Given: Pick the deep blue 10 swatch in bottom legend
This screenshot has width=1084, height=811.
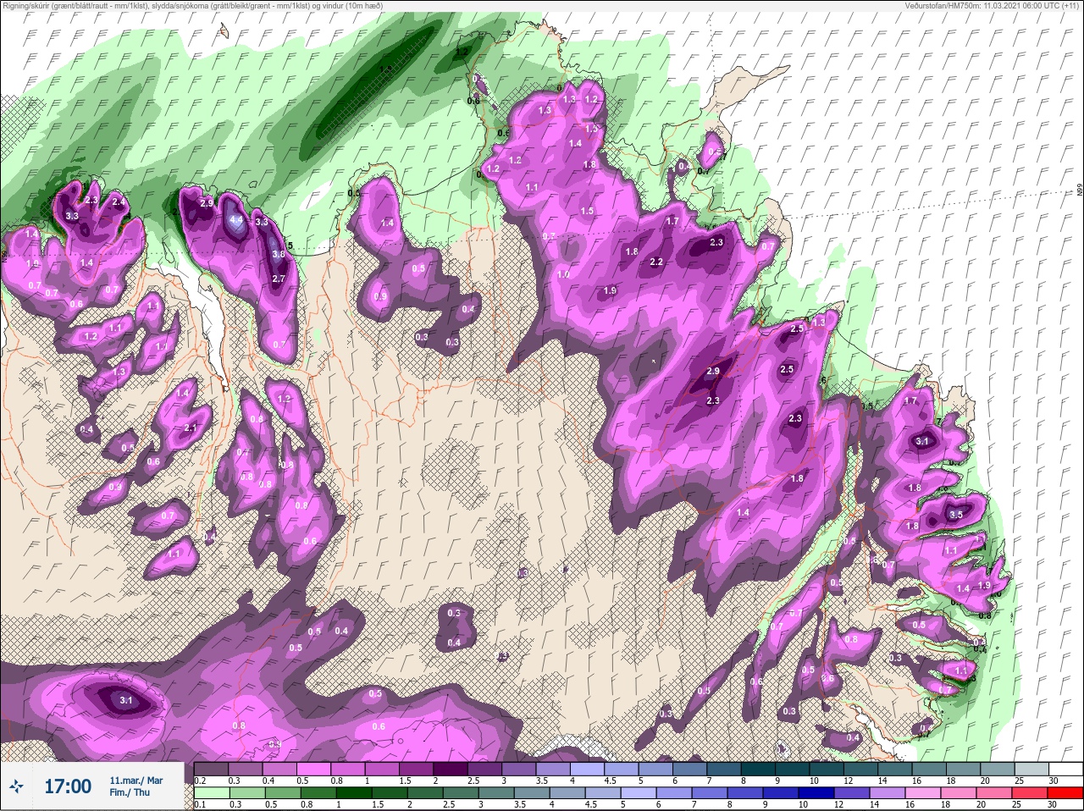Looking at the screenshot, I should click(x=817, y=795).
